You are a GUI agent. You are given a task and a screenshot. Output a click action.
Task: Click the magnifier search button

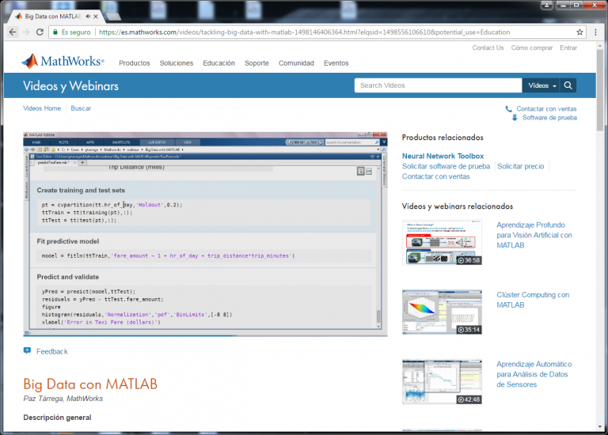(x=568, y=85)
